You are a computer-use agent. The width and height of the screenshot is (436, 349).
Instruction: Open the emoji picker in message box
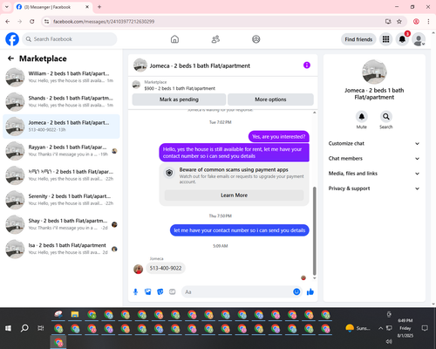click(x=296, y=291)
